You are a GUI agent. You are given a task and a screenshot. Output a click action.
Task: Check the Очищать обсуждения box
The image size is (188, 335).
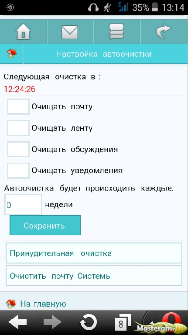18,149
